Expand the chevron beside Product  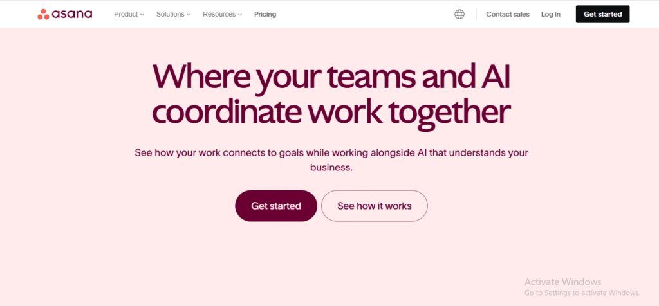tap(142, 15)
